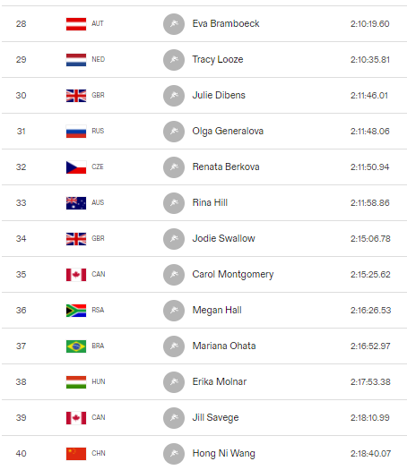Click the Czech Republic flag icon
The image size is (407, 470).
click(x=76, y=167)
